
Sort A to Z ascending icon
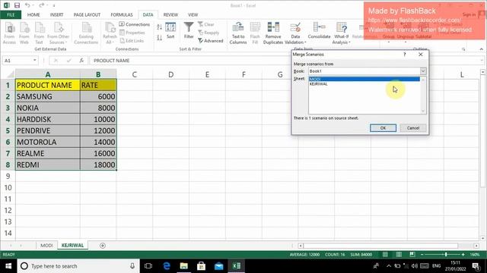[x=159, y=27]
